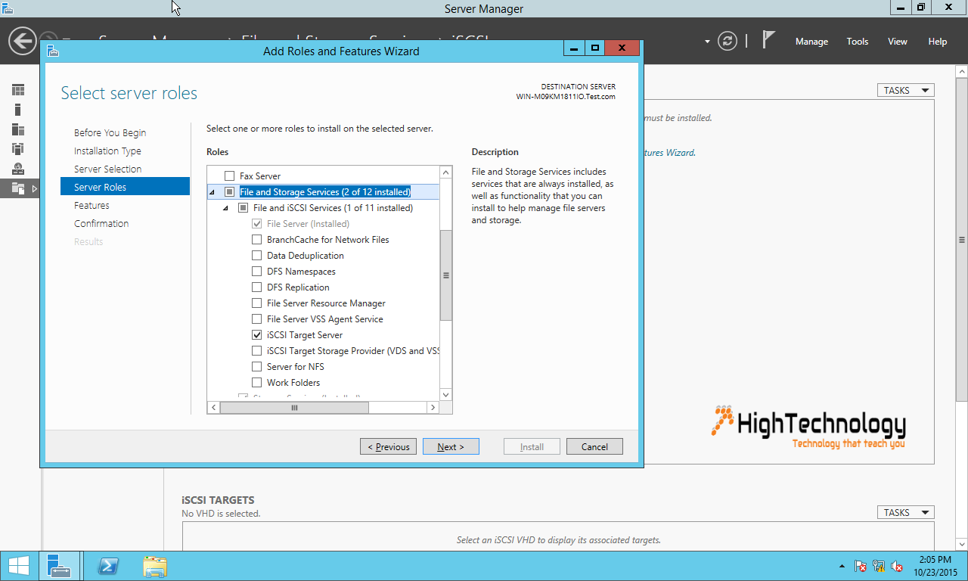Open the Action Center flag tray icon

pyautogui.click(x=861, y=566)
